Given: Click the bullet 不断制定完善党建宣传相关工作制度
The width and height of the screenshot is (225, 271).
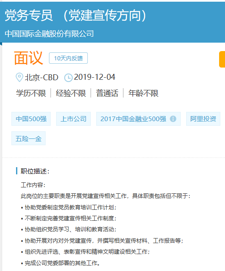Looking at the screenshot, I should click(69, 218).
